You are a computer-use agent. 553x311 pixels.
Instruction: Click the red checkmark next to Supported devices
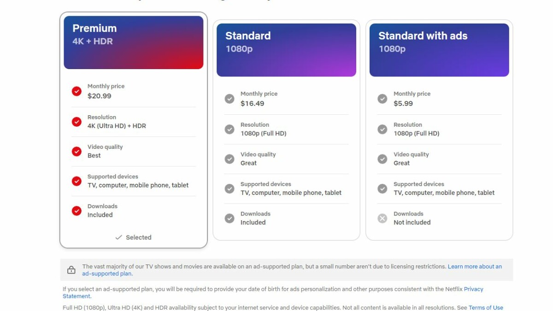coord(76,181)
